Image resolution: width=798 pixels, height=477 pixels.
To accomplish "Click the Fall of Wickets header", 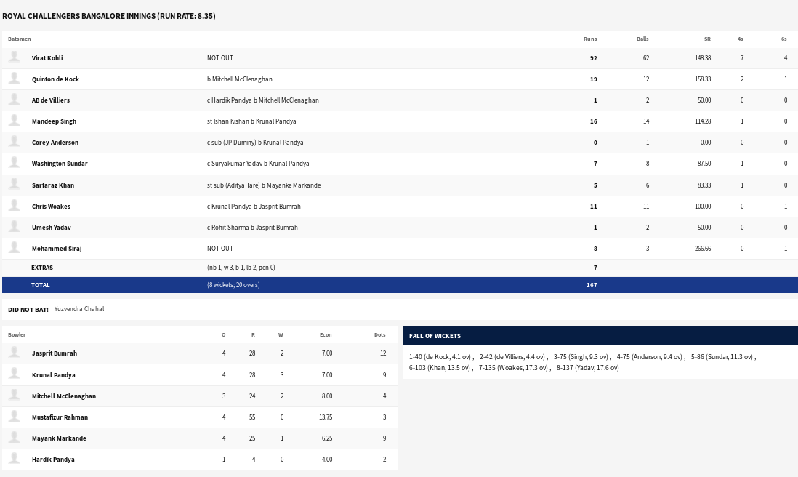I will (435, 336).
